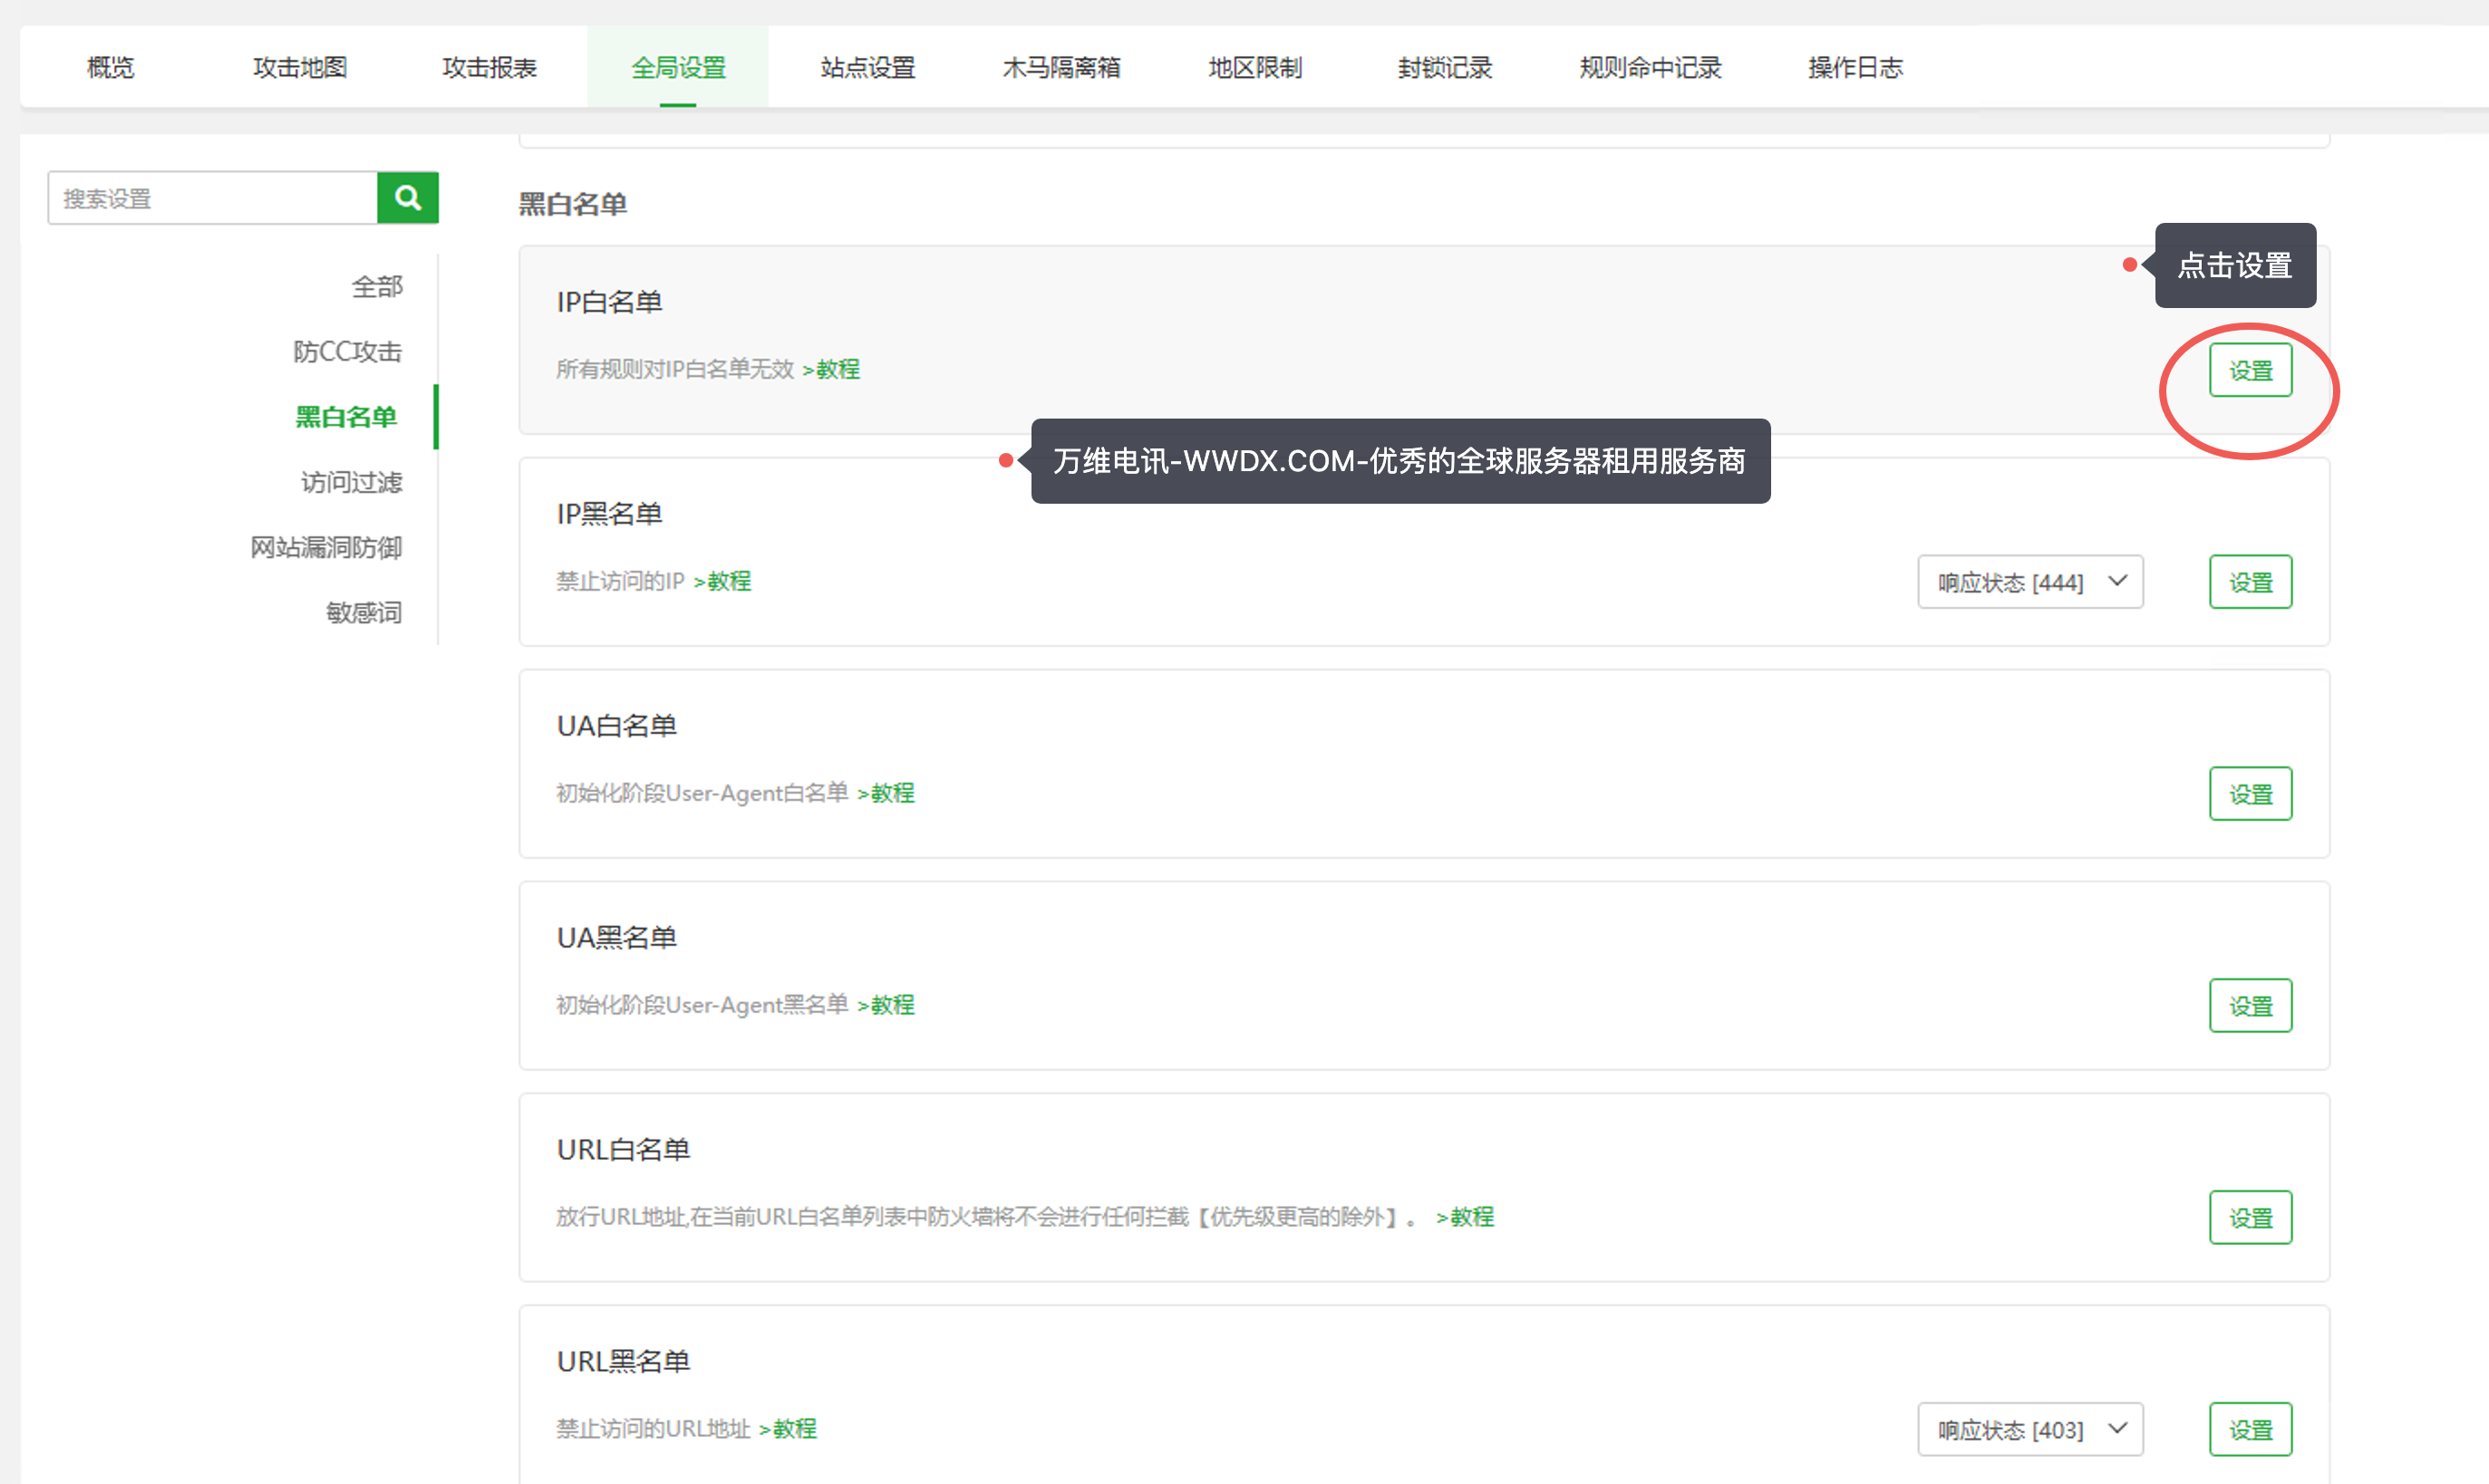Open the 木马隔离箱 tab
Screen dimensions: 2489x1484
point(1061,67)
